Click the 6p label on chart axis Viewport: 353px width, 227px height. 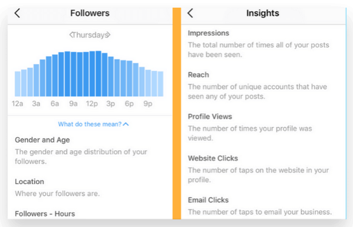tap(129, 103)
